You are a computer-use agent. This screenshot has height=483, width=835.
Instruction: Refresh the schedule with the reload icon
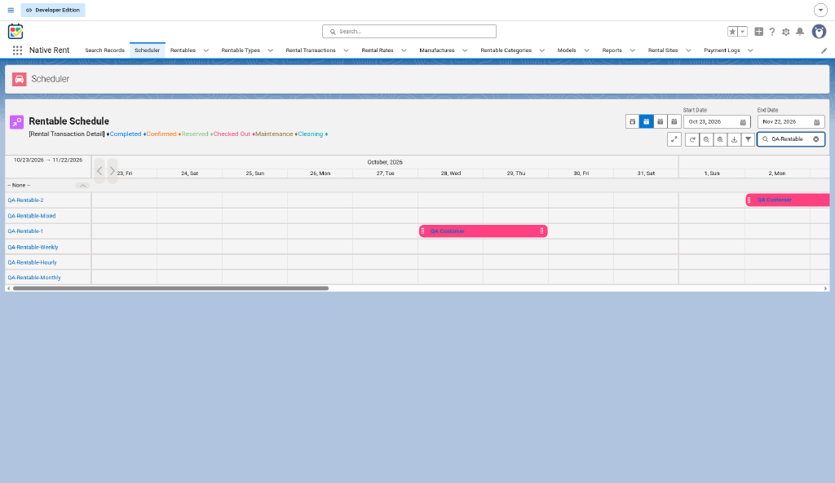692,139
